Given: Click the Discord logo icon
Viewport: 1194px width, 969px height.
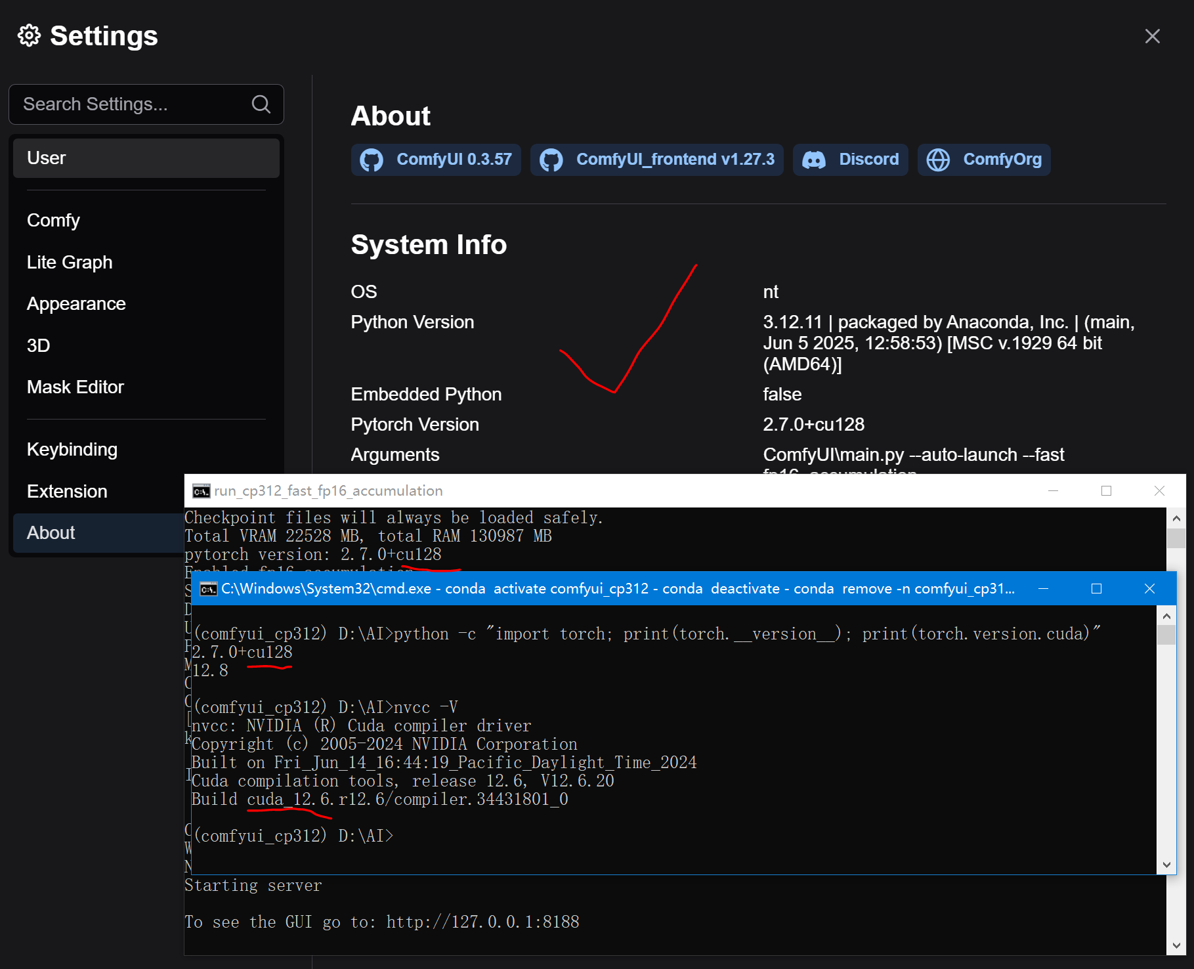Looking at the screenshot, I should 814,160.
